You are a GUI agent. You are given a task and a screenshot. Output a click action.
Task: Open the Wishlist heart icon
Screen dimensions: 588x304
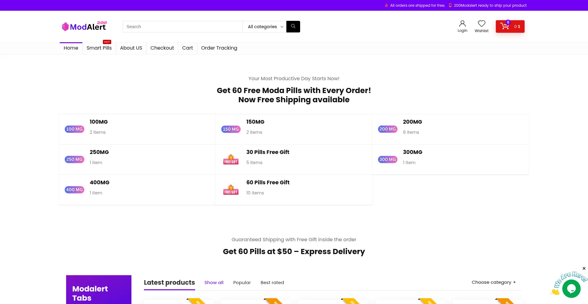pyautogui.click(x=481, y=24)
